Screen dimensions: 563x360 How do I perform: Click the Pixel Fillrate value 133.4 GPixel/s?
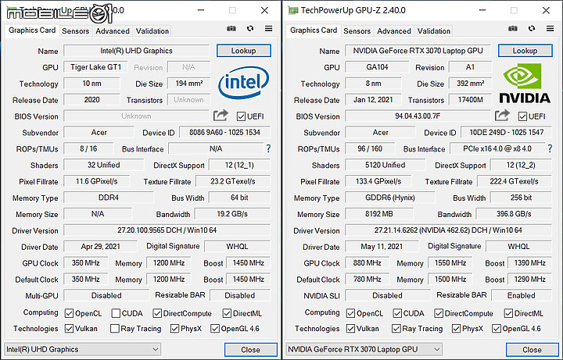(378, 181)
